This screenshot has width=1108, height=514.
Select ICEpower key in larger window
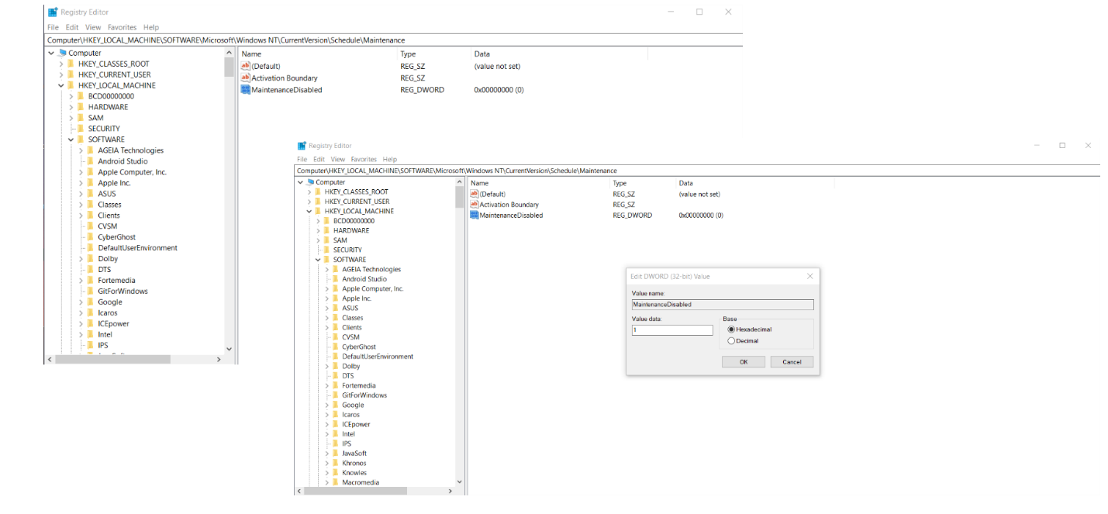pos(356,424)
